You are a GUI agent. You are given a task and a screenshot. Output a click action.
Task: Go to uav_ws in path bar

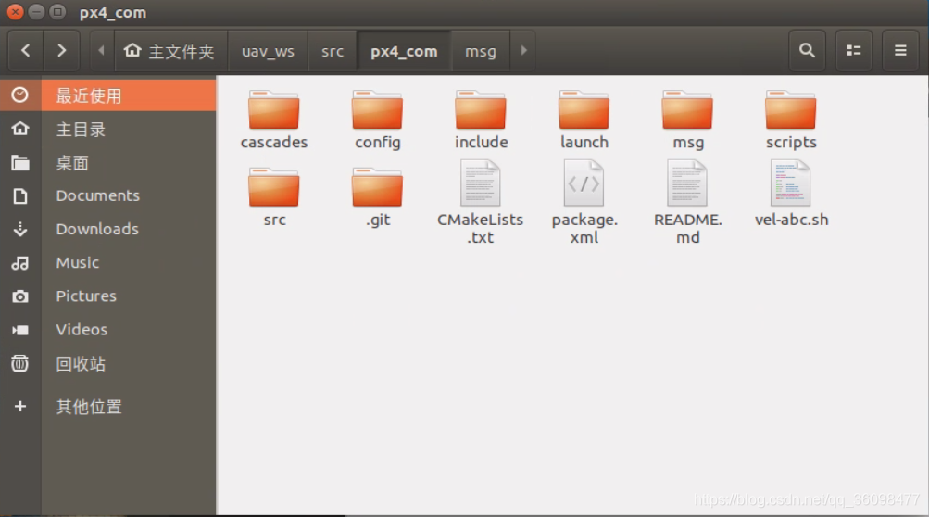[x=268, y=51]
